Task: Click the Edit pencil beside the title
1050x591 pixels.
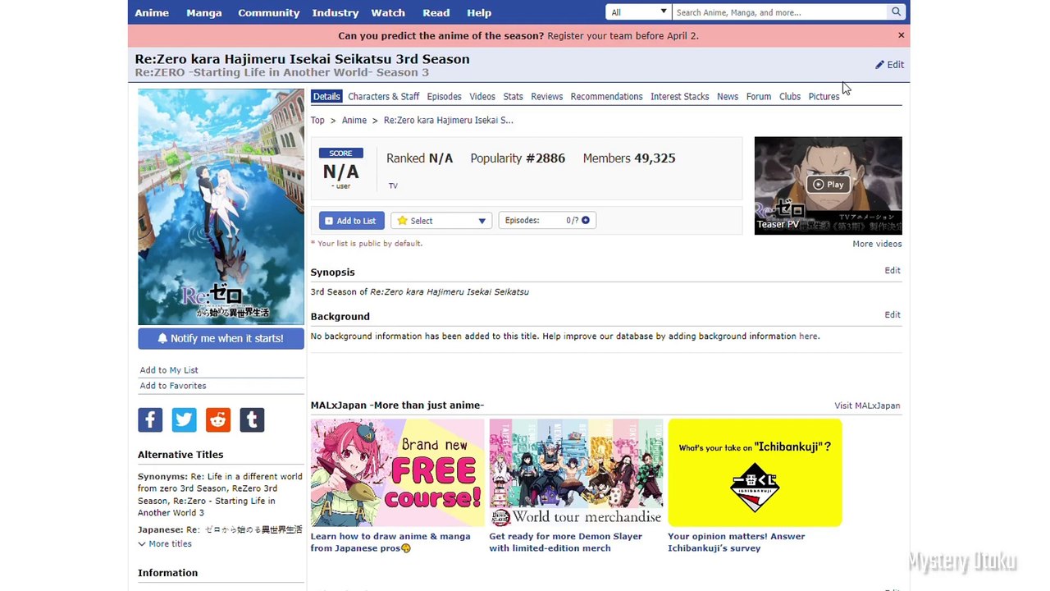Action: pyautogui.click(x=889, y=65)
